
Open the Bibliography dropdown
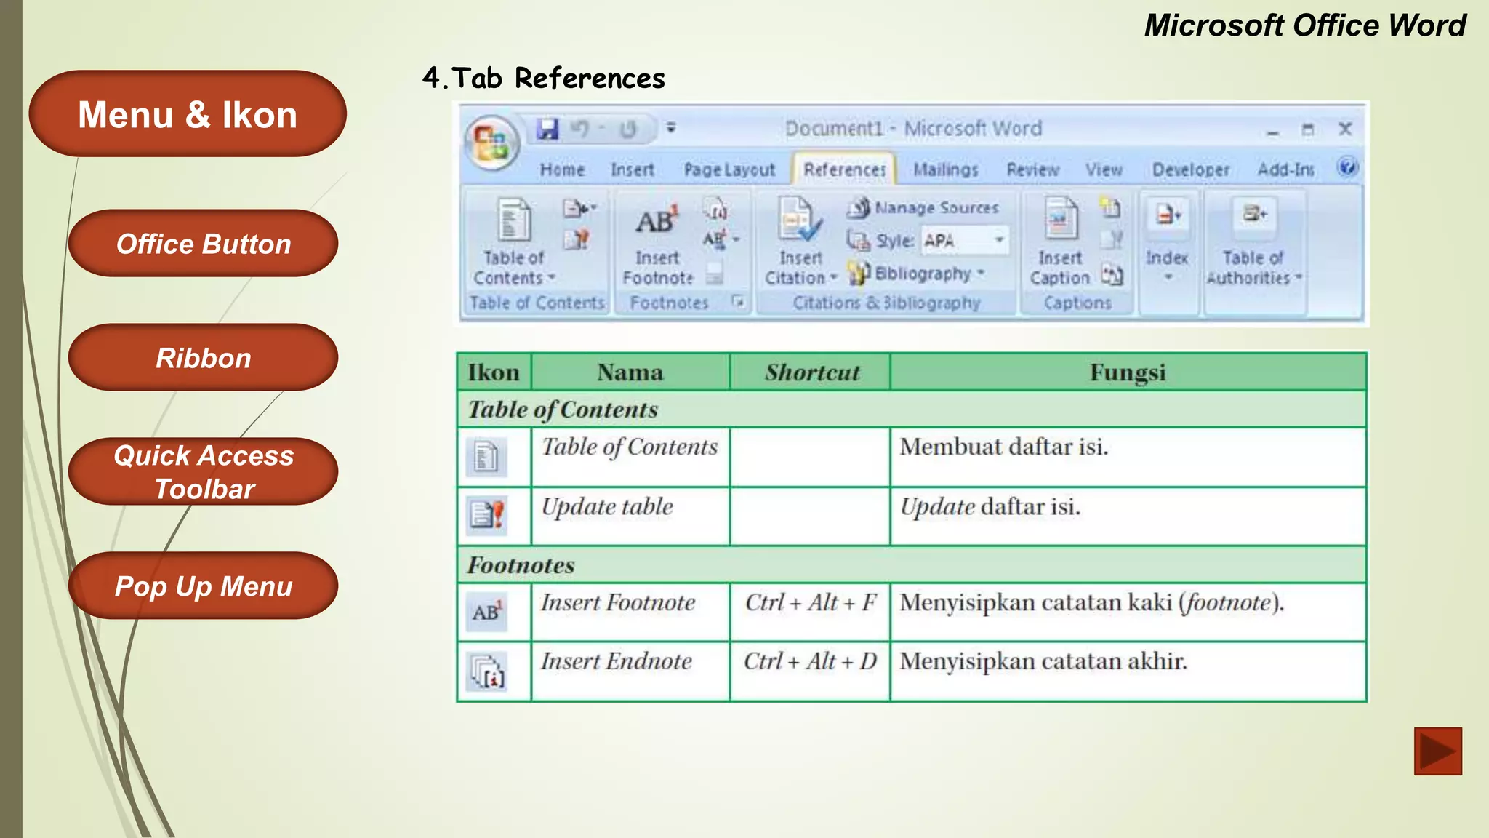[916, 274]
